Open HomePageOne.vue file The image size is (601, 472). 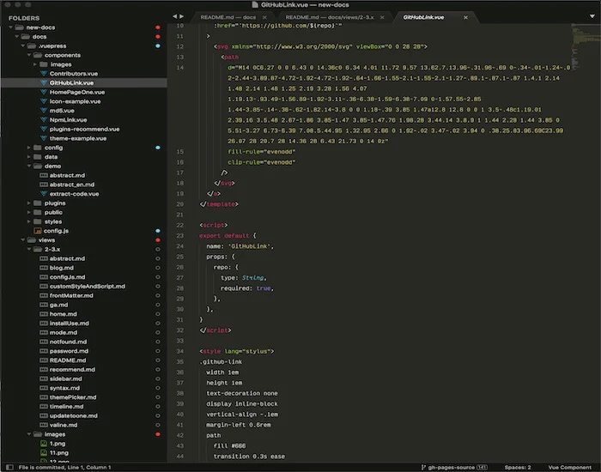pyautogui.click(x=77, y=92)
